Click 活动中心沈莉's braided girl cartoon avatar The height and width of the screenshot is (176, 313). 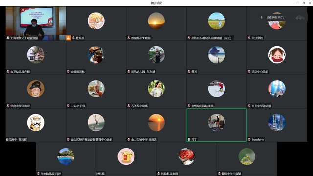pyautogui.click(x=277, y=55)
